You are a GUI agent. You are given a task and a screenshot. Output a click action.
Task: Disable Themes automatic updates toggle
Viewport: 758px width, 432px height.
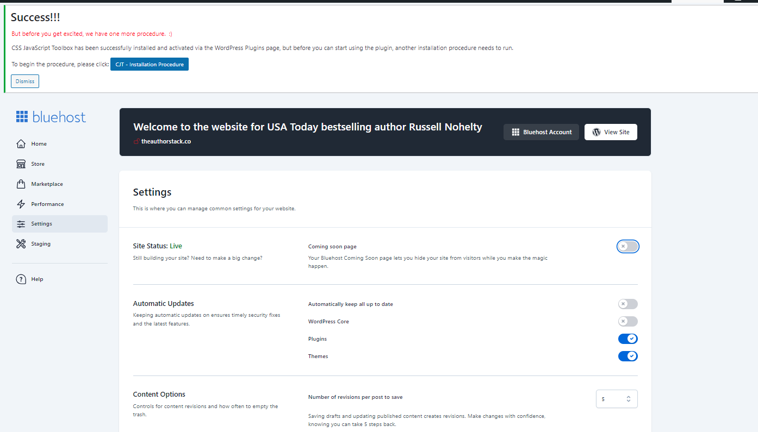(x=628, y=356)
